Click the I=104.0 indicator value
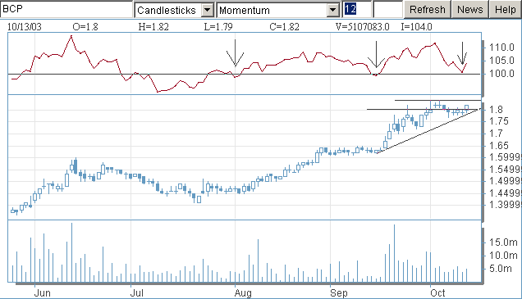This screenshot has width=522, height=299. [416, 27]
